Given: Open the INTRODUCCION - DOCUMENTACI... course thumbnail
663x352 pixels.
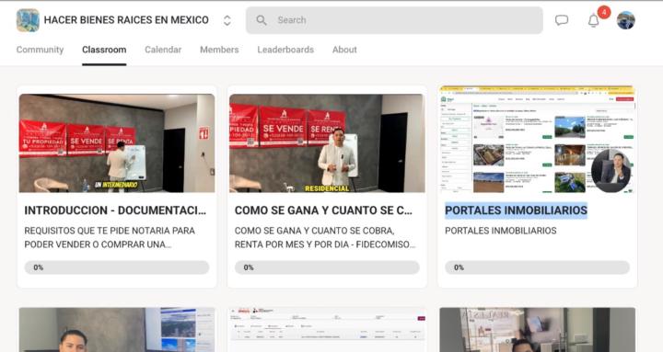Looking at the screenshot, I should 117,143.
